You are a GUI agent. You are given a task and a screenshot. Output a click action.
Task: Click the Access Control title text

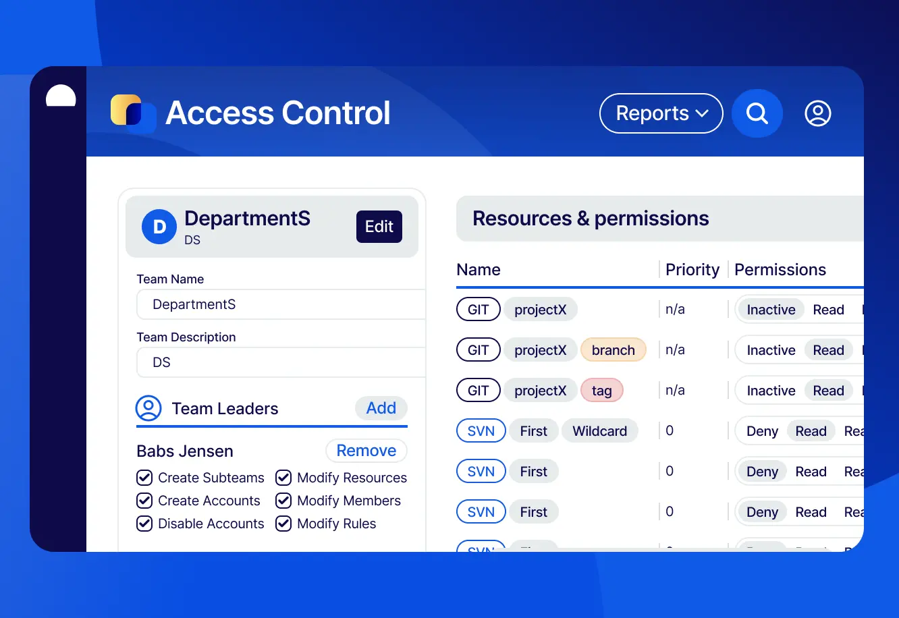pyautogui.click(x=278, y=113)
